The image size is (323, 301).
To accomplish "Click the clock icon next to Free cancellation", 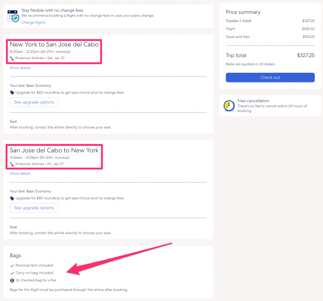I will coord(229,106).
